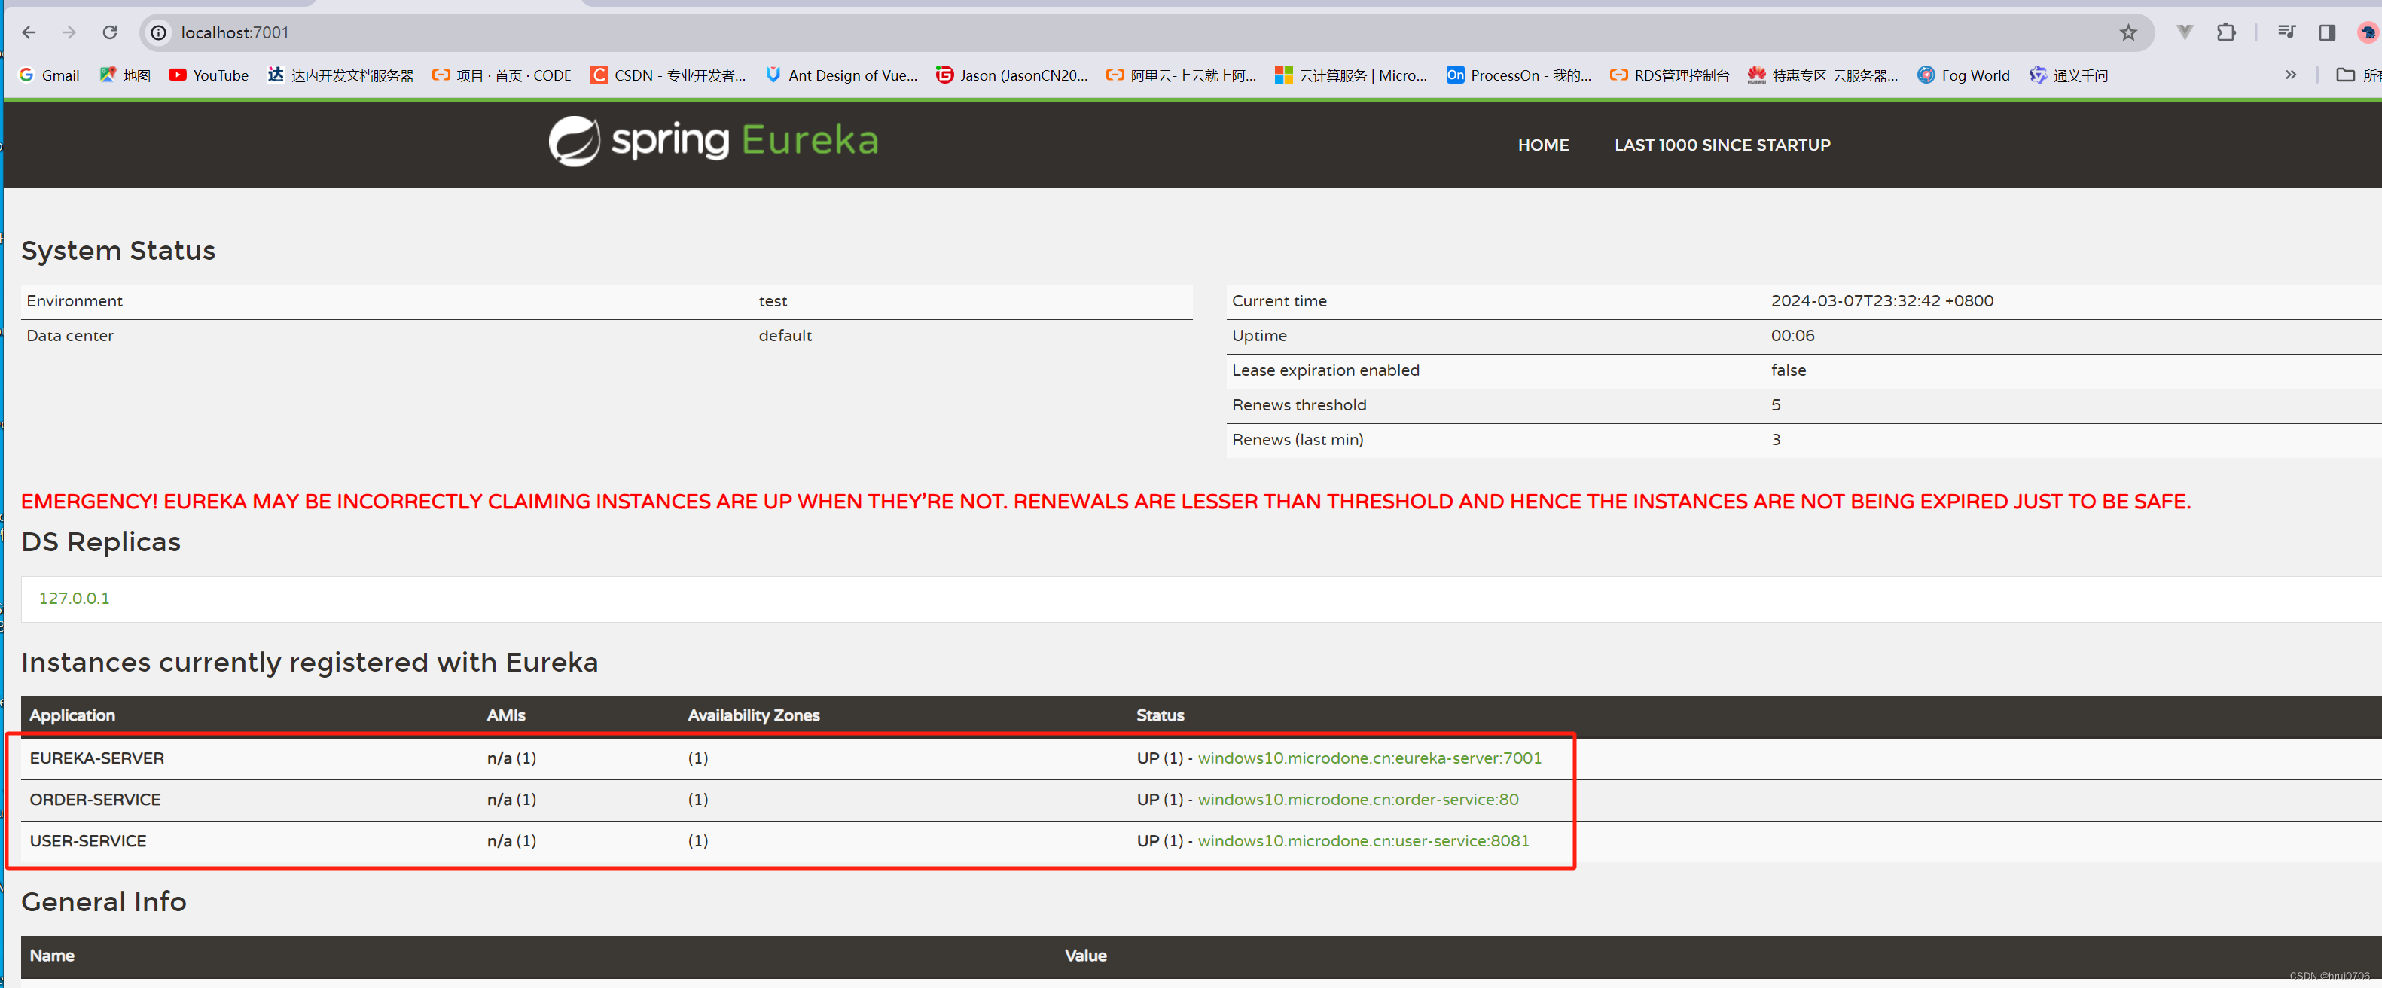Click the Environment value test
2382x988 pixels.
[773, 301]
